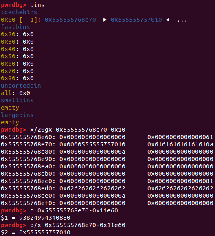Image resolution: width=215 pixels, height=236 pixels.
Task: Select the 'tcachebins' heading
Action: coord(19,12)
